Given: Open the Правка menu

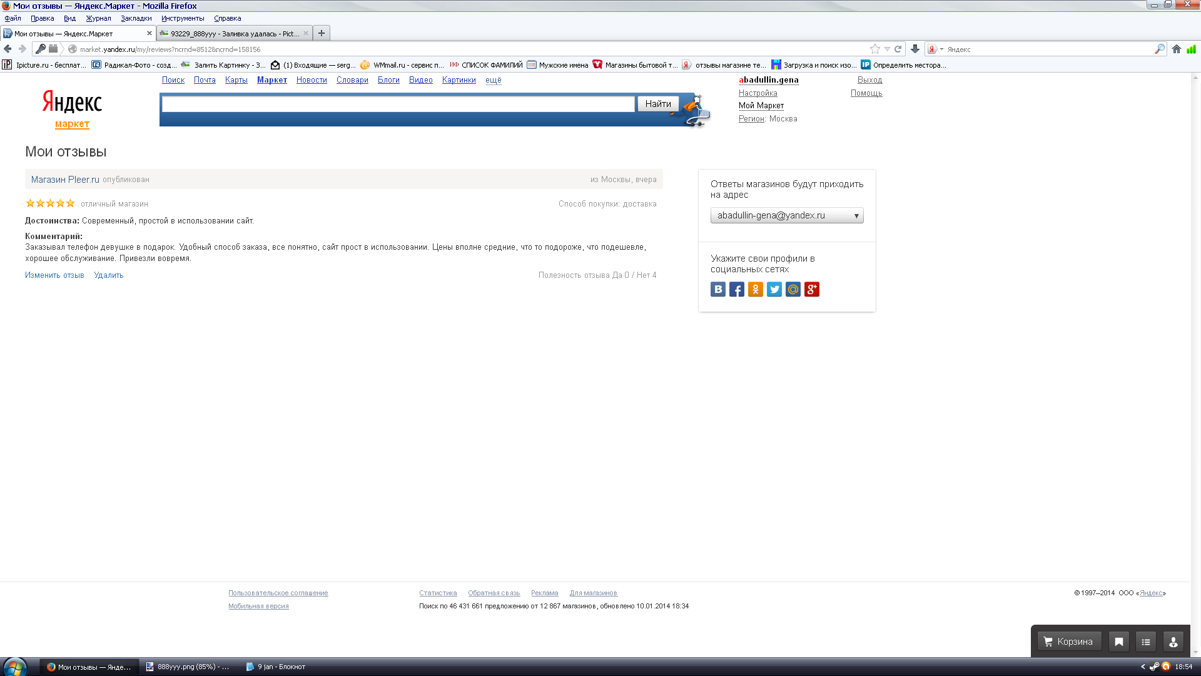Looking at the screenshot, I should click(x=43, y=18).
